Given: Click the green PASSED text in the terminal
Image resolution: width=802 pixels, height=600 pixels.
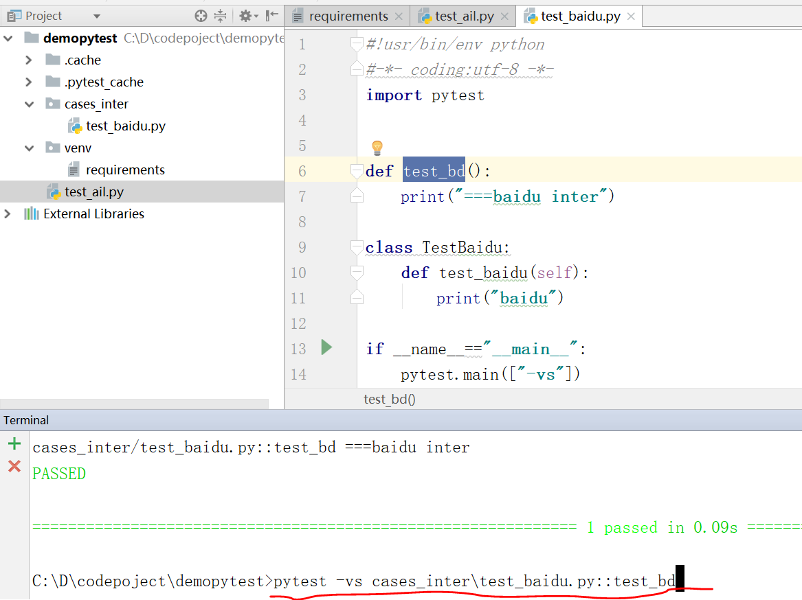Looking at the screenshot, I should tap(59, 474).
